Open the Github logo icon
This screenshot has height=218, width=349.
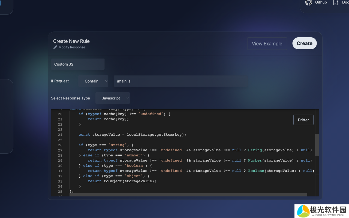[x=309, y=2]
